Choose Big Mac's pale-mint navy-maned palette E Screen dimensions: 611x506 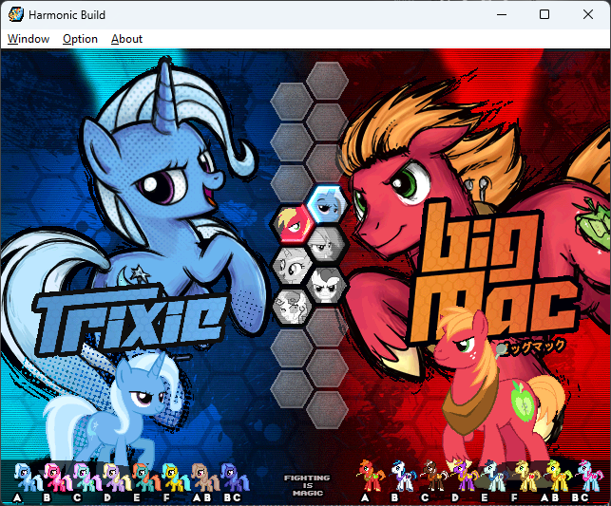[x=494, y=476]
